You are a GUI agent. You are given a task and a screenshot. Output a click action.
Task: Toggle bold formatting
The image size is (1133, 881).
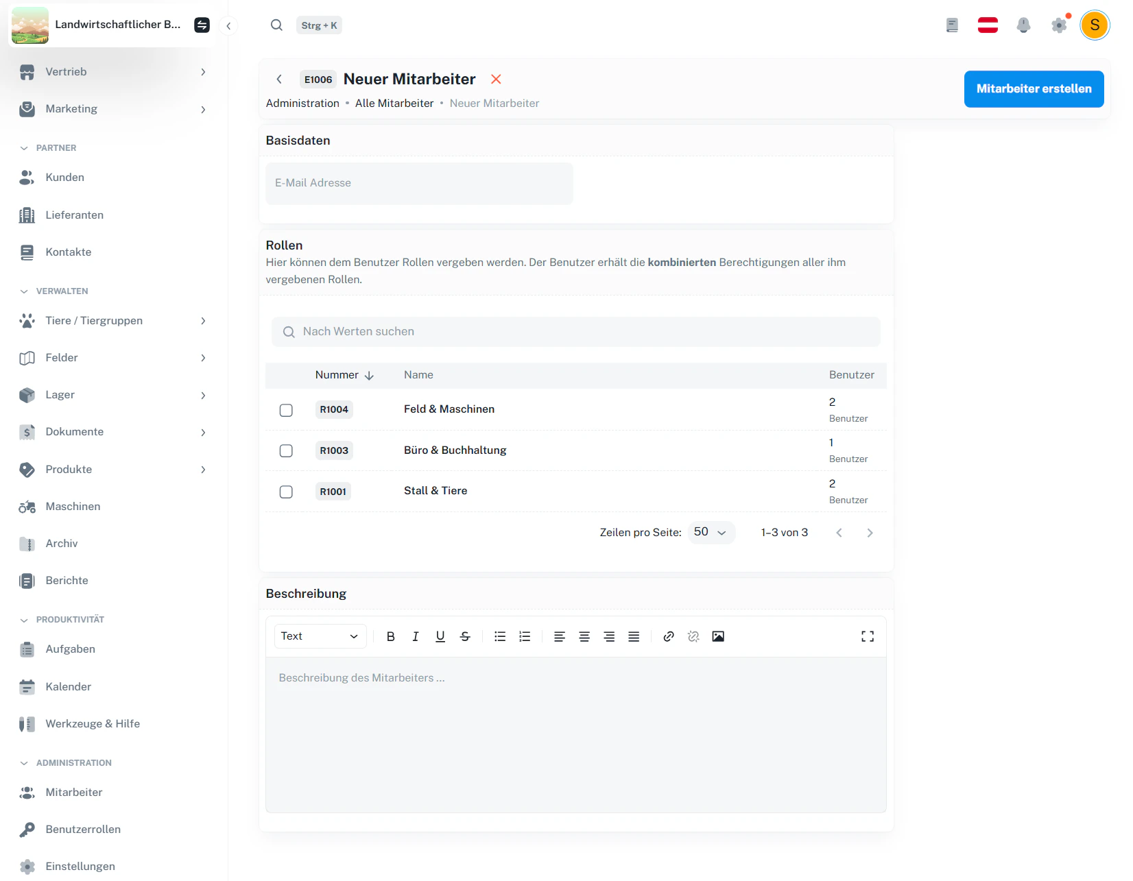(x=390, y=636)
